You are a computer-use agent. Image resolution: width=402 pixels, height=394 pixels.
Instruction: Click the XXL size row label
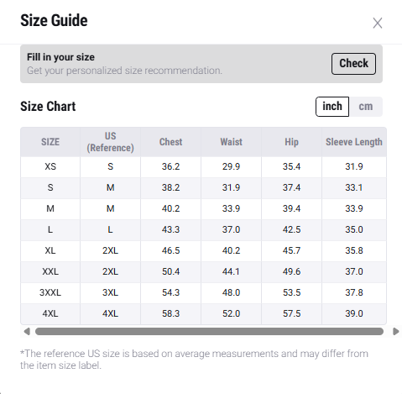tap(50, 271)
